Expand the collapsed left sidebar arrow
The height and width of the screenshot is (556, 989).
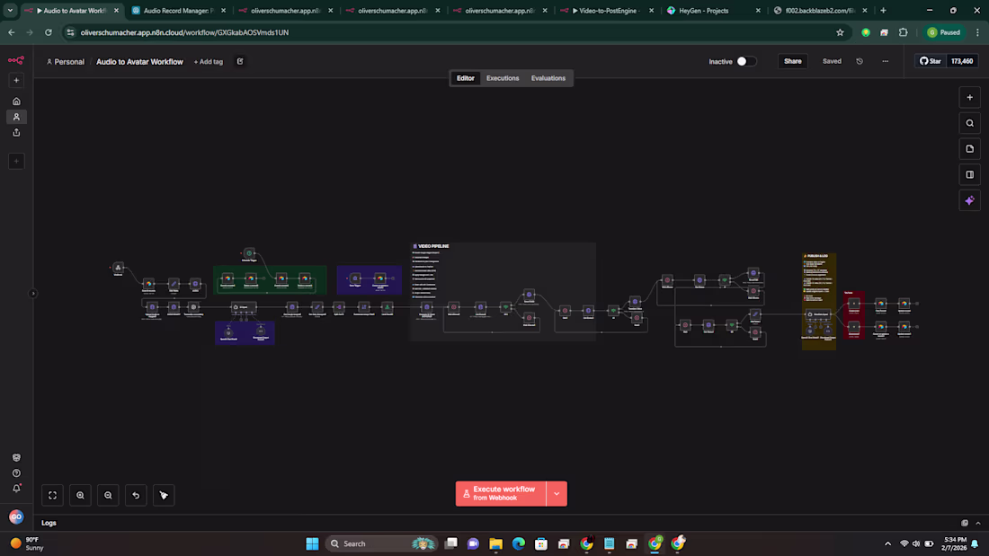32,293
